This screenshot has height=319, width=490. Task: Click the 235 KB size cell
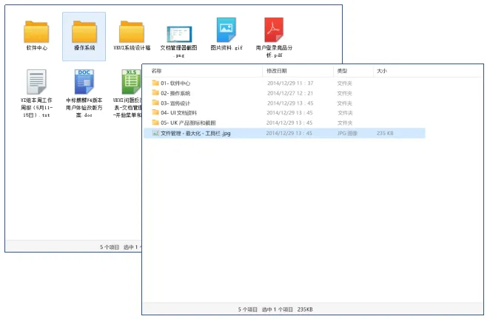tap(385, 133)
